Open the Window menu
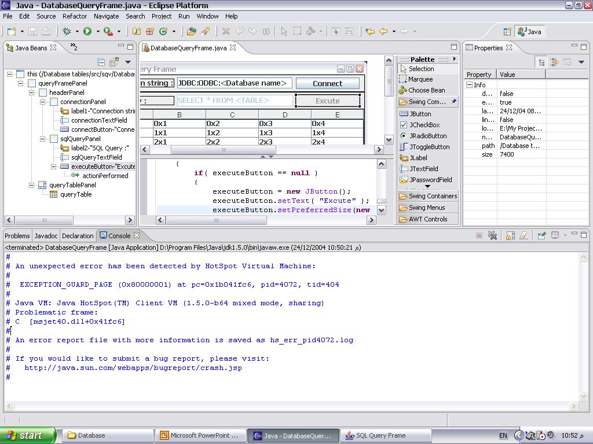 pyautogui.click(x=207, y=16)
